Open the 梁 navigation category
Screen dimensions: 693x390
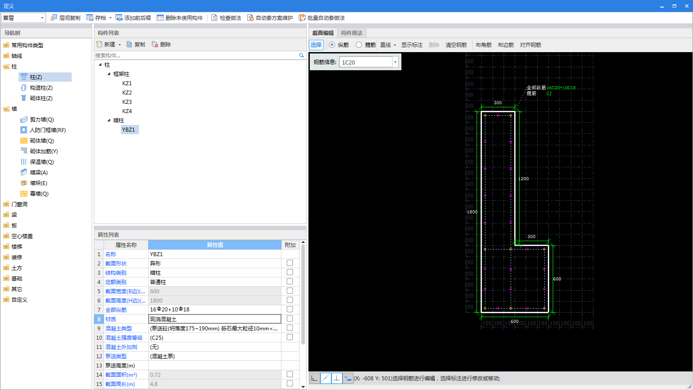pos(14,215)
